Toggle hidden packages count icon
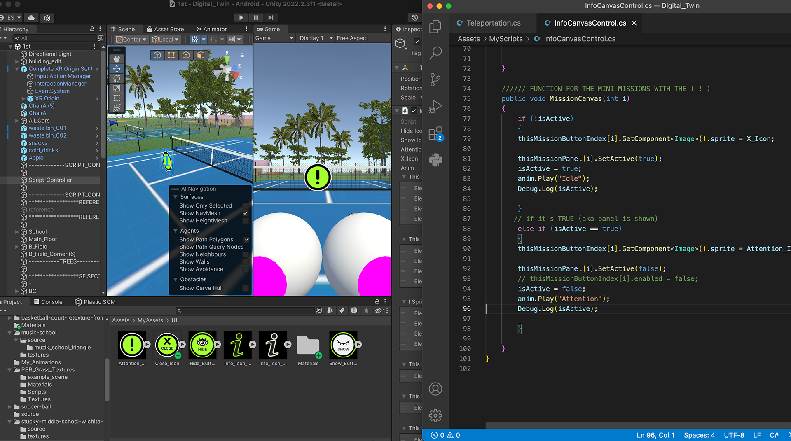The width and height of the screenshot is (791, 441). click(382, 311)
